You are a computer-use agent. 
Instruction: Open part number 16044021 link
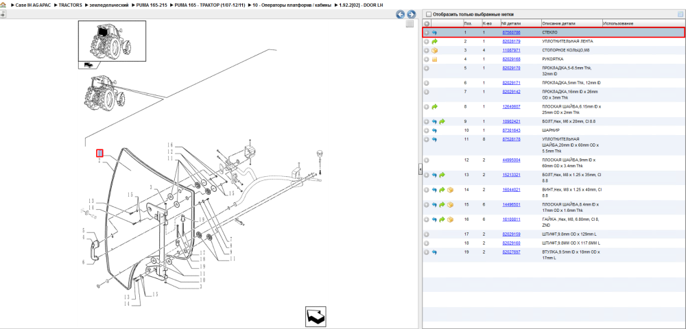click(511, 190)
